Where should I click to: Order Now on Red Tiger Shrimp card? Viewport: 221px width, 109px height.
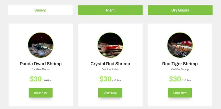(180, 93)
